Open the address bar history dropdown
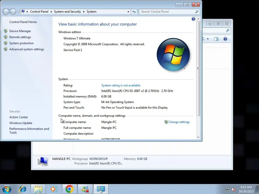 click(128, 12)
